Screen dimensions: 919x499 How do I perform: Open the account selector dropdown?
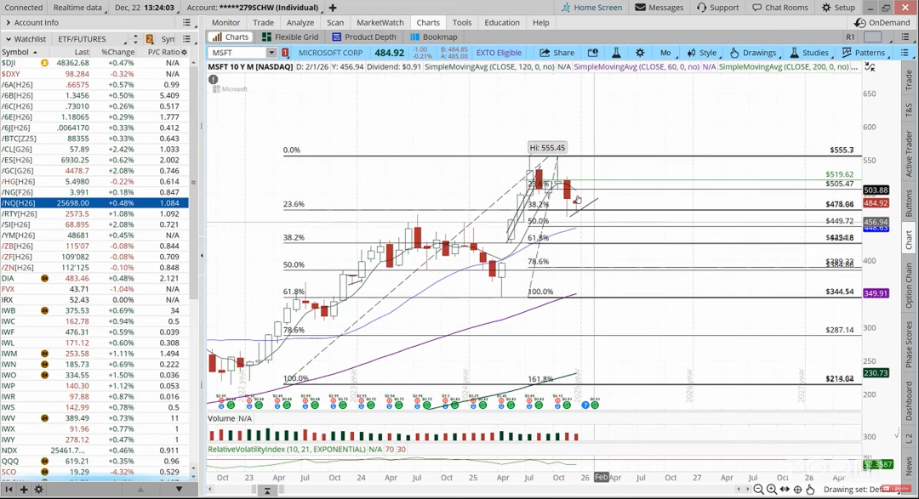[x=254, y=8]
